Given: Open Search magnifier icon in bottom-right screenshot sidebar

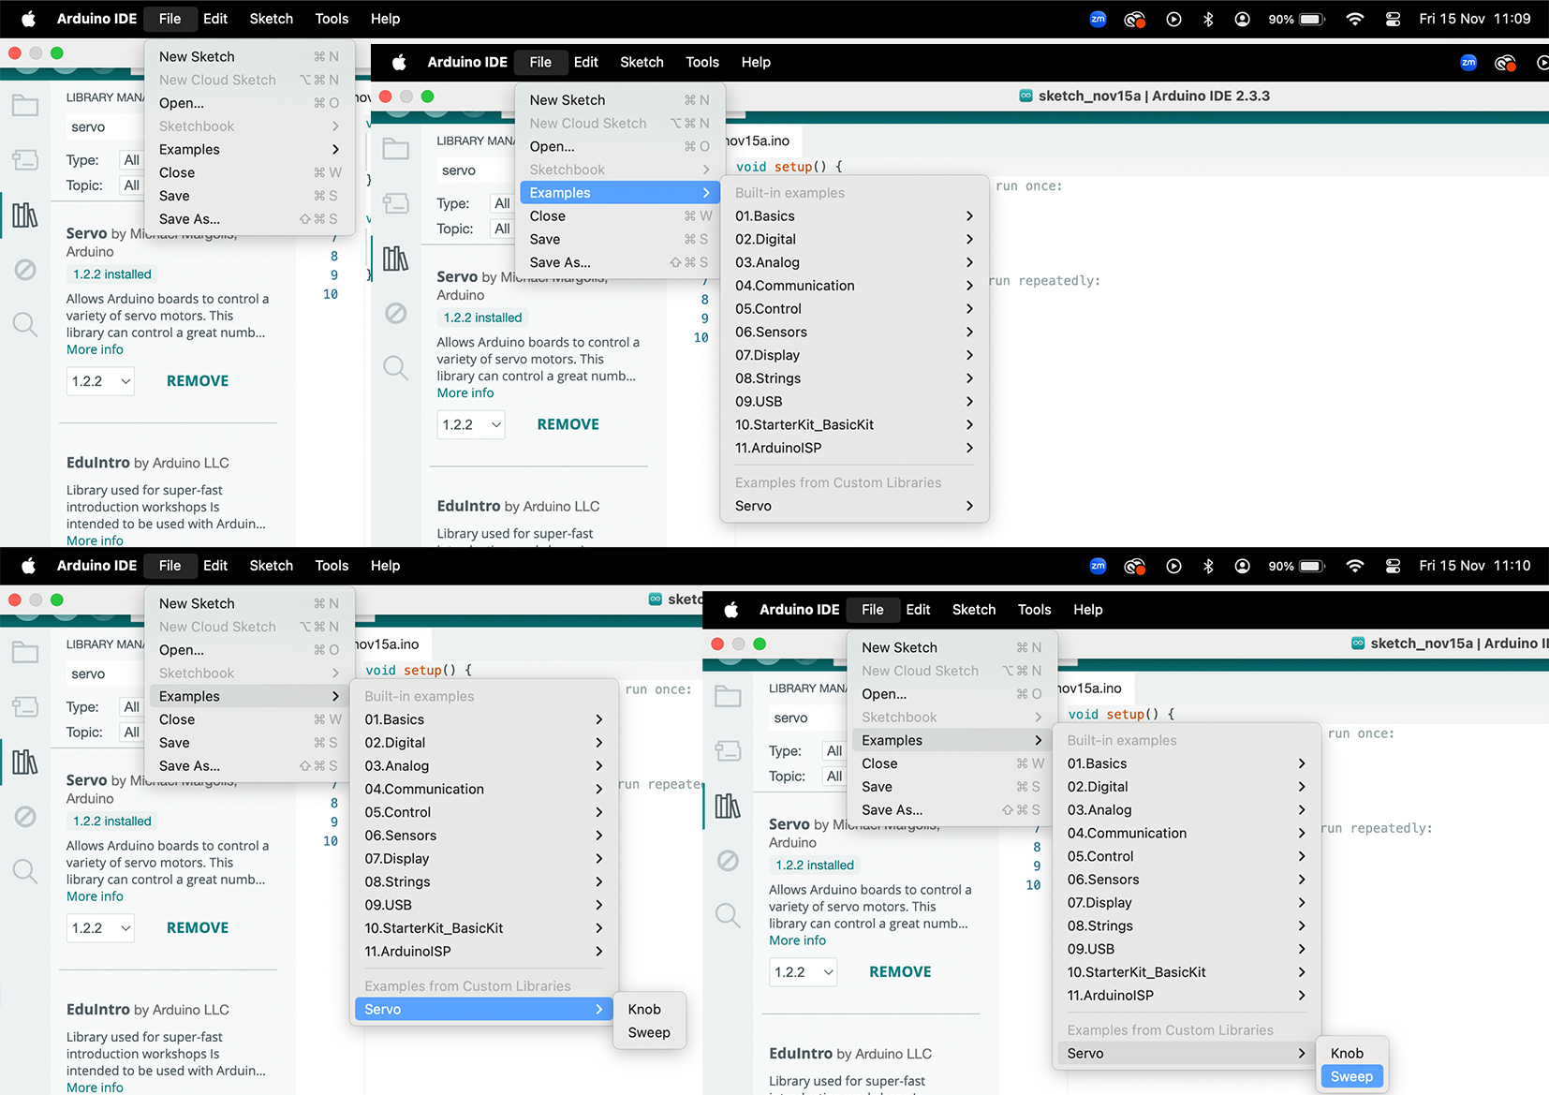Looking at the screenshot, I should click(728, 915).
